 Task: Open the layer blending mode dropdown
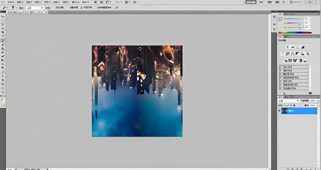[x=288, y=101]
